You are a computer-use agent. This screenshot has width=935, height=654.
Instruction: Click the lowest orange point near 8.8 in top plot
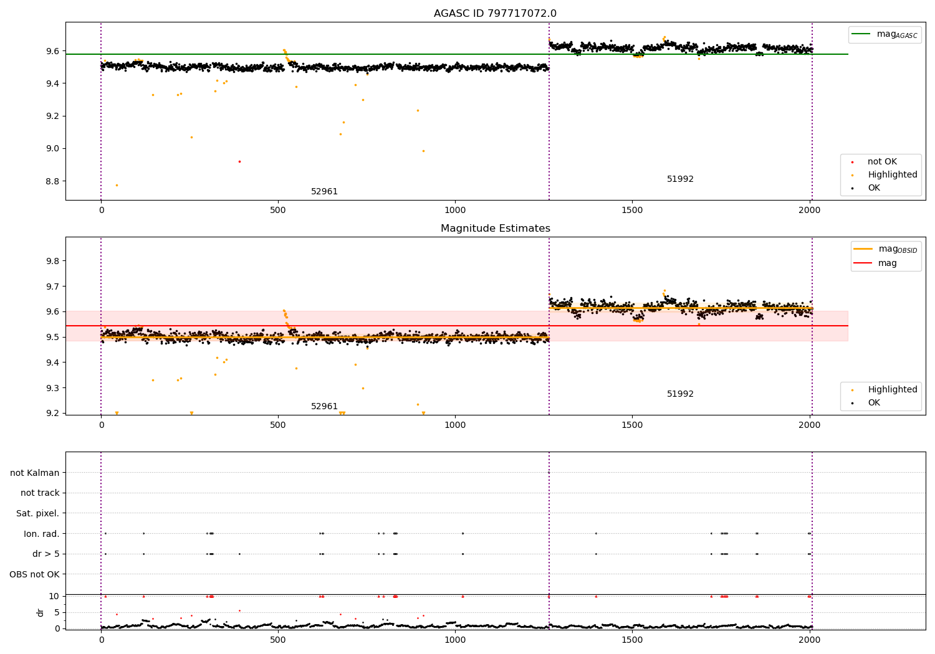click(117, 185)
